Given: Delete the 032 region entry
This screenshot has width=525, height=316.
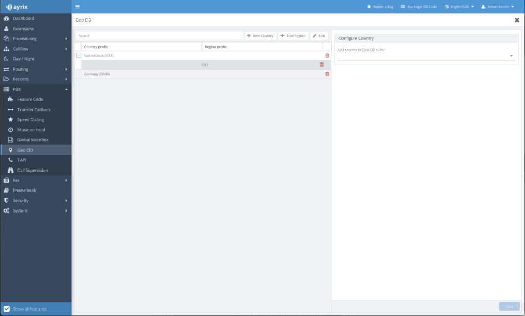Looking at the screenshot, I should (322, 65).
